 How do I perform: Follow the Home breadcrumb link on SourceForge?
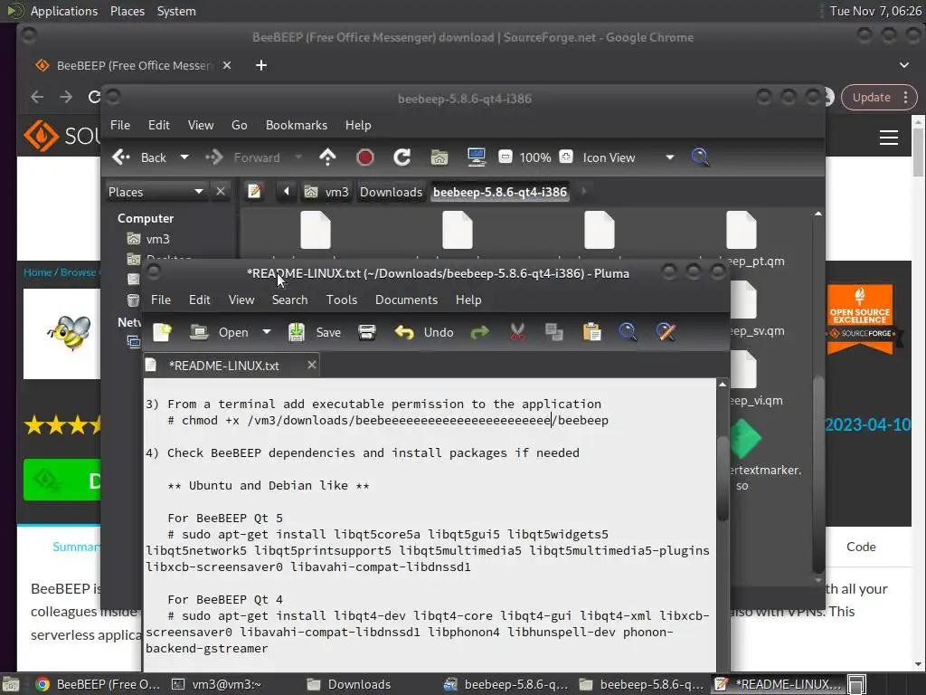(x=37, y=271)
